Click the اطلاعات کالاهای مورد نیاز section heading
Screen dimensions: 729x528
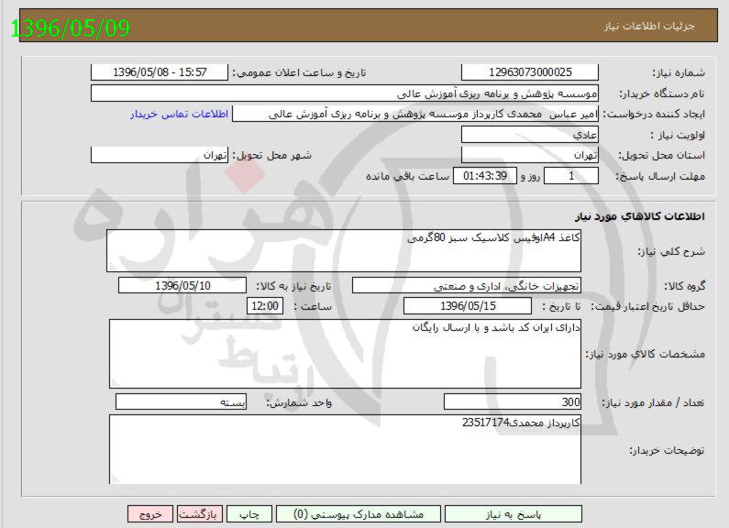tap(640, 216)
